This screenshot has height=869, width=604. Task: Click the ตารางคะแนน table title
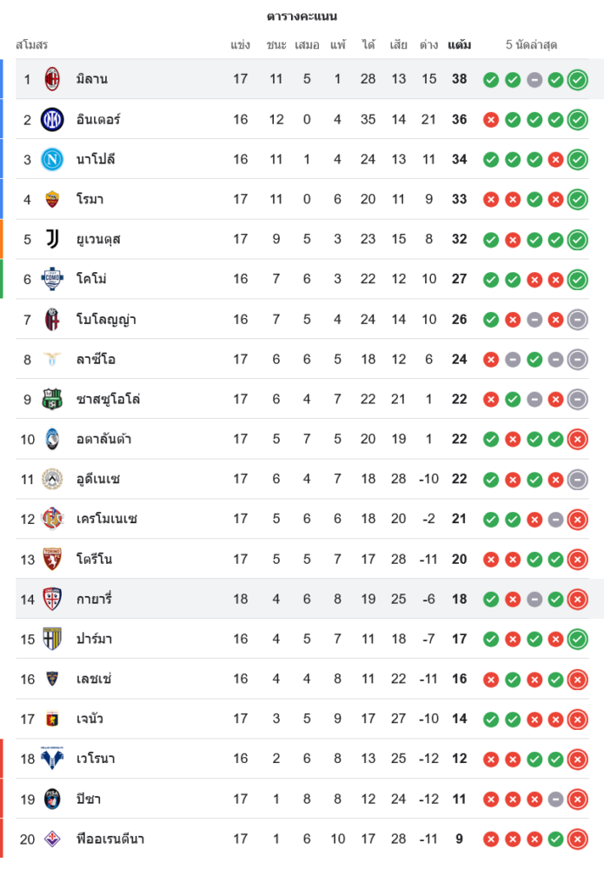pos(302,17)
